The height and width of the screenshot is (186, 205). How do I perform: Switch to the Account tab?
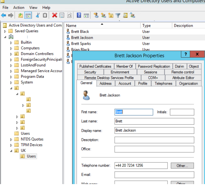tap(125, 83)
